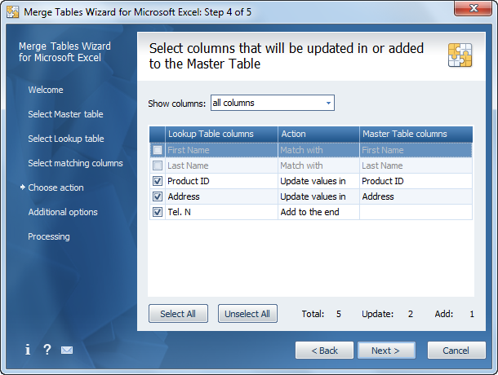Click Match with action for Last Name
This screenshot has width=498, height=375.
(318, 165)
